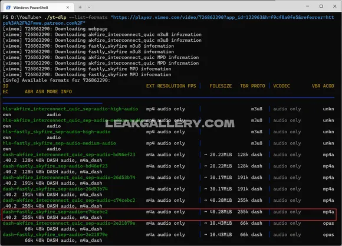342x246 pixels.
Task: Click 30.17MiB filesize in dash-akfire 26d53b74 row
Action: pyautogui.click(x=221, y=178)
